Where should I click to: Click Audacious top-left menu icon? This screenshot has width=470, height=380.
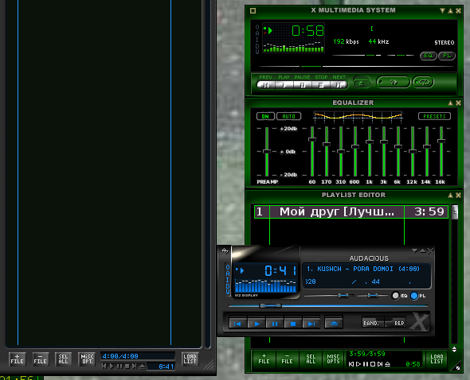[x=225, y=250]
